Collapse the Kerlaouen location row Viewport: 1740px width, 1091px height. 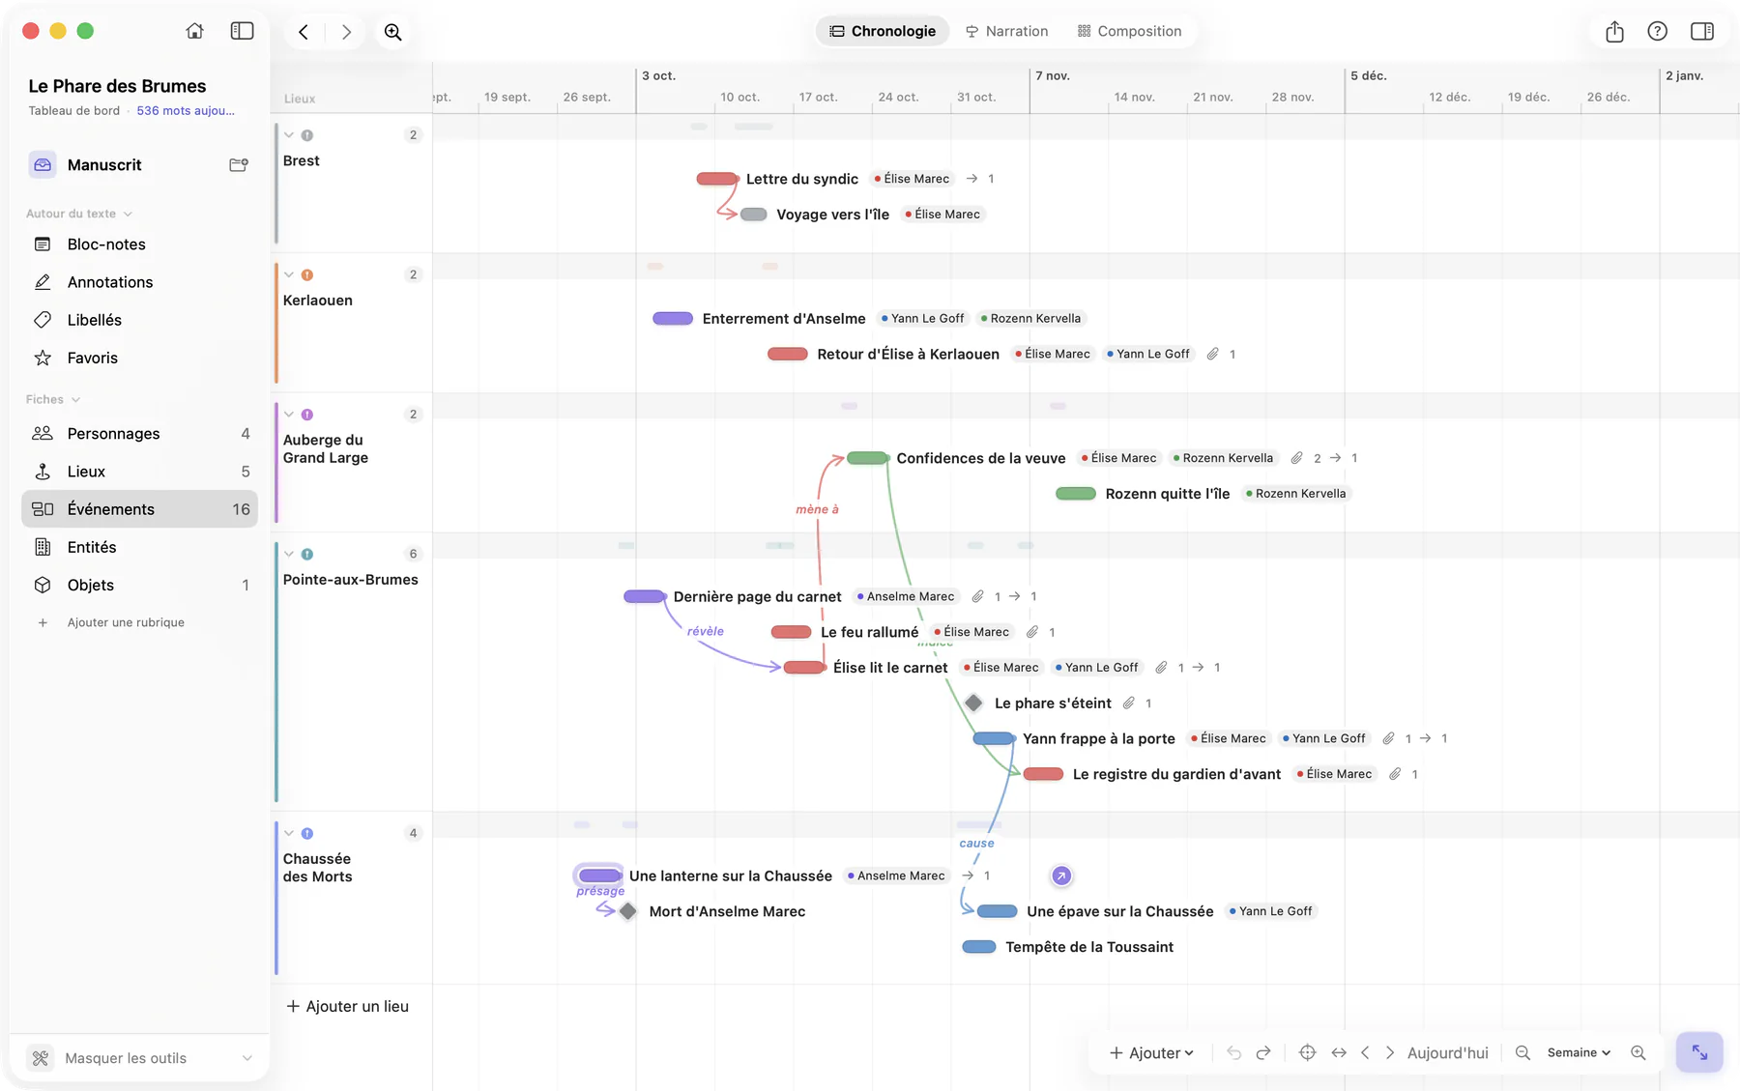289,275
